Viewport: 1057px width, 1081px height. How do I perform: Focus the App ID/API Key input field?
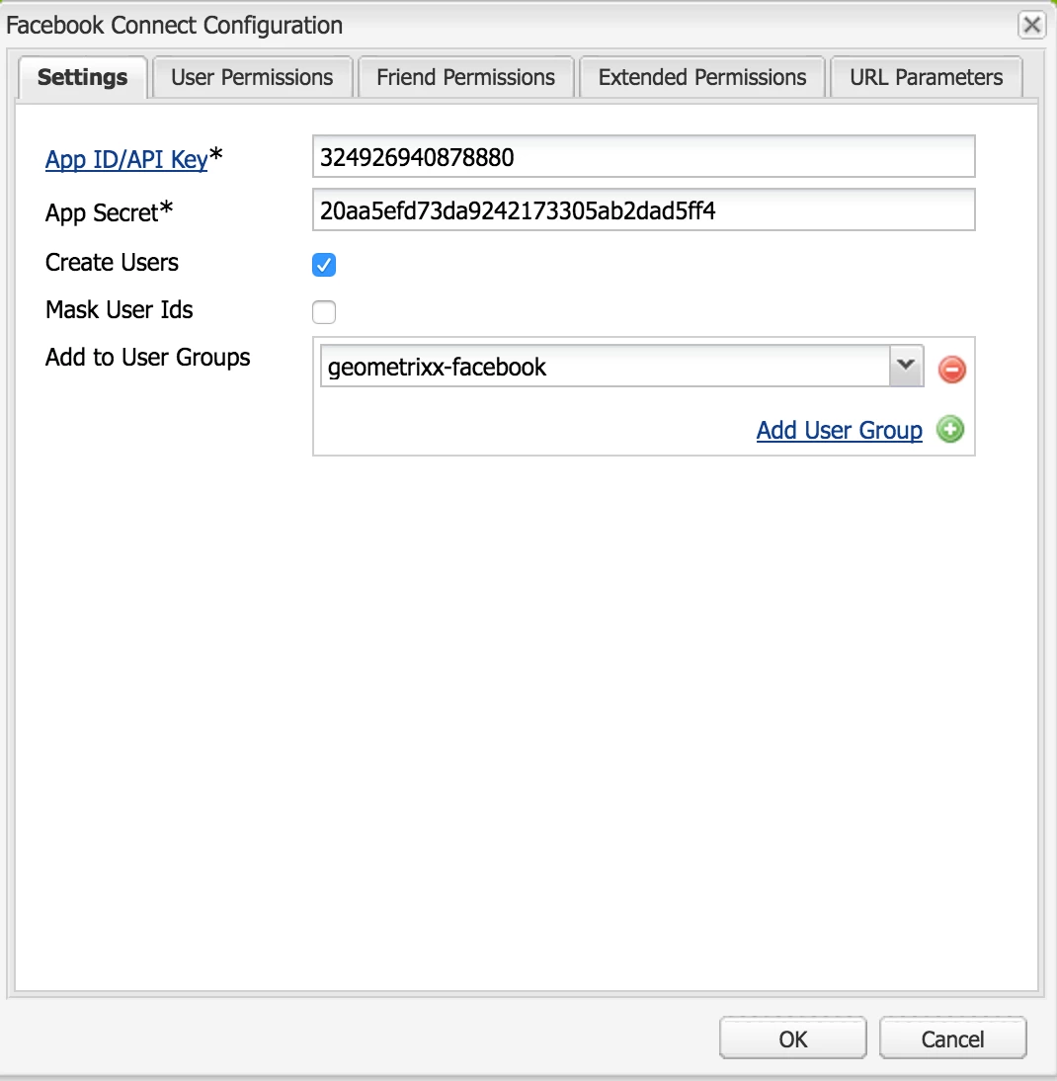[x=643, y=156]
